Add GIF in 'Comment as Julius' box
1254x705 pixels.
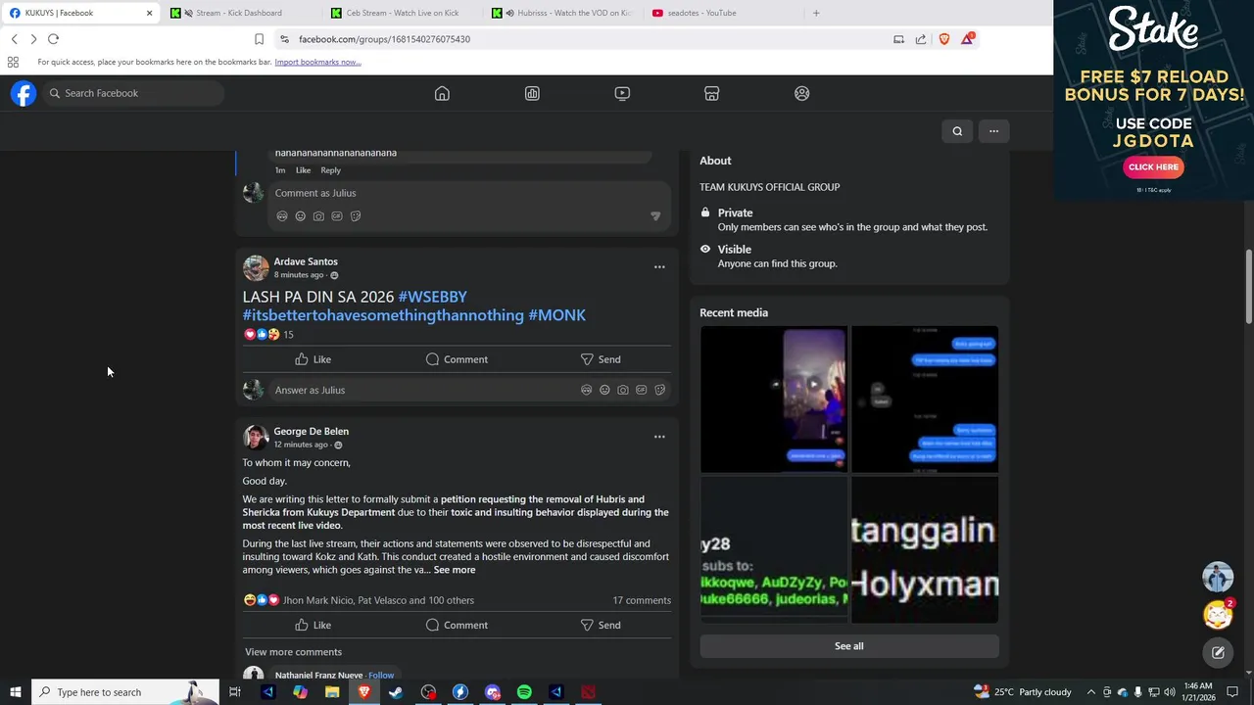point(337,216)
